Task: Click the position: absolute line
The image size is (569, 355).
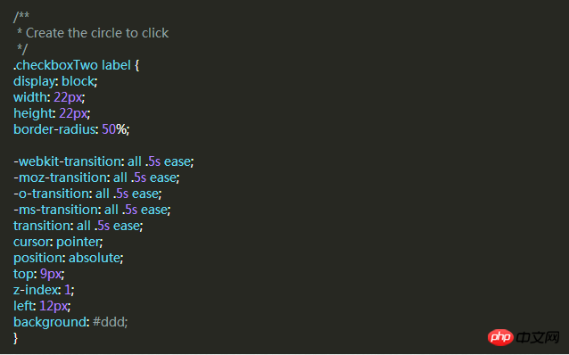Action: [69, 258]
